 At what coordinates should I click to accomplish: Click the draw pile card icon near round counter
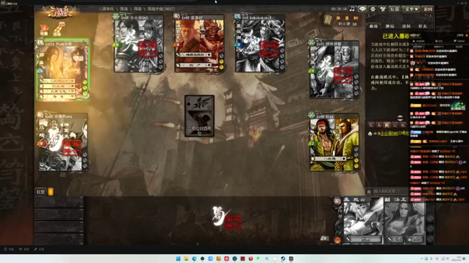coord(328,20)
